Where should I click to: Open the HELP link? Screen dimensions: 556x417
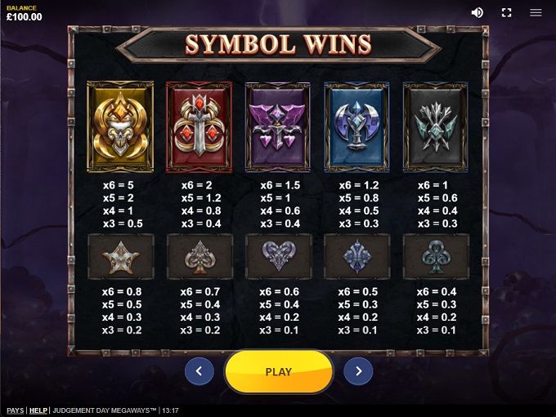(38, 410)
